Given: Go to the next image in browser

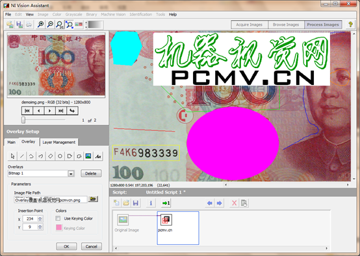Looking at the screenshot, I should click(x=50, y=111).
